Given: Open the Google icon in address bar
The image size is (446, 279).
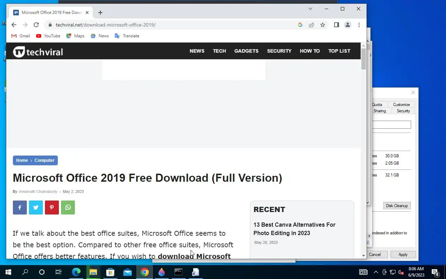Looking at the screenshot, I should tap(300, 25).
